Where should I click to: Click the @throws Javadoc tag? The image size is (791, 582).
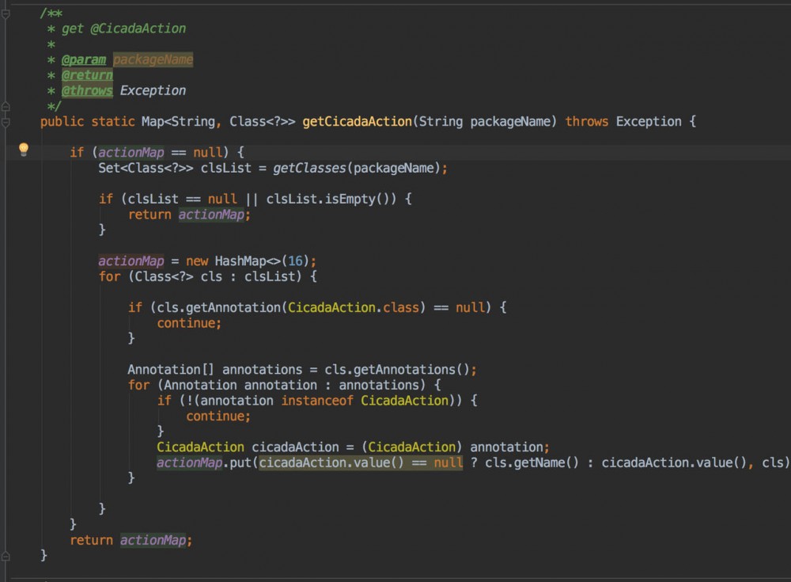coord(87,90)
